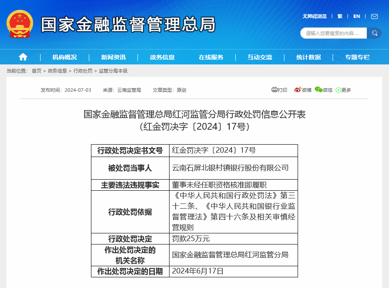Switch to traditional Chinese 繁
Viewport: 389px width, 288px height.
point(340,16)
